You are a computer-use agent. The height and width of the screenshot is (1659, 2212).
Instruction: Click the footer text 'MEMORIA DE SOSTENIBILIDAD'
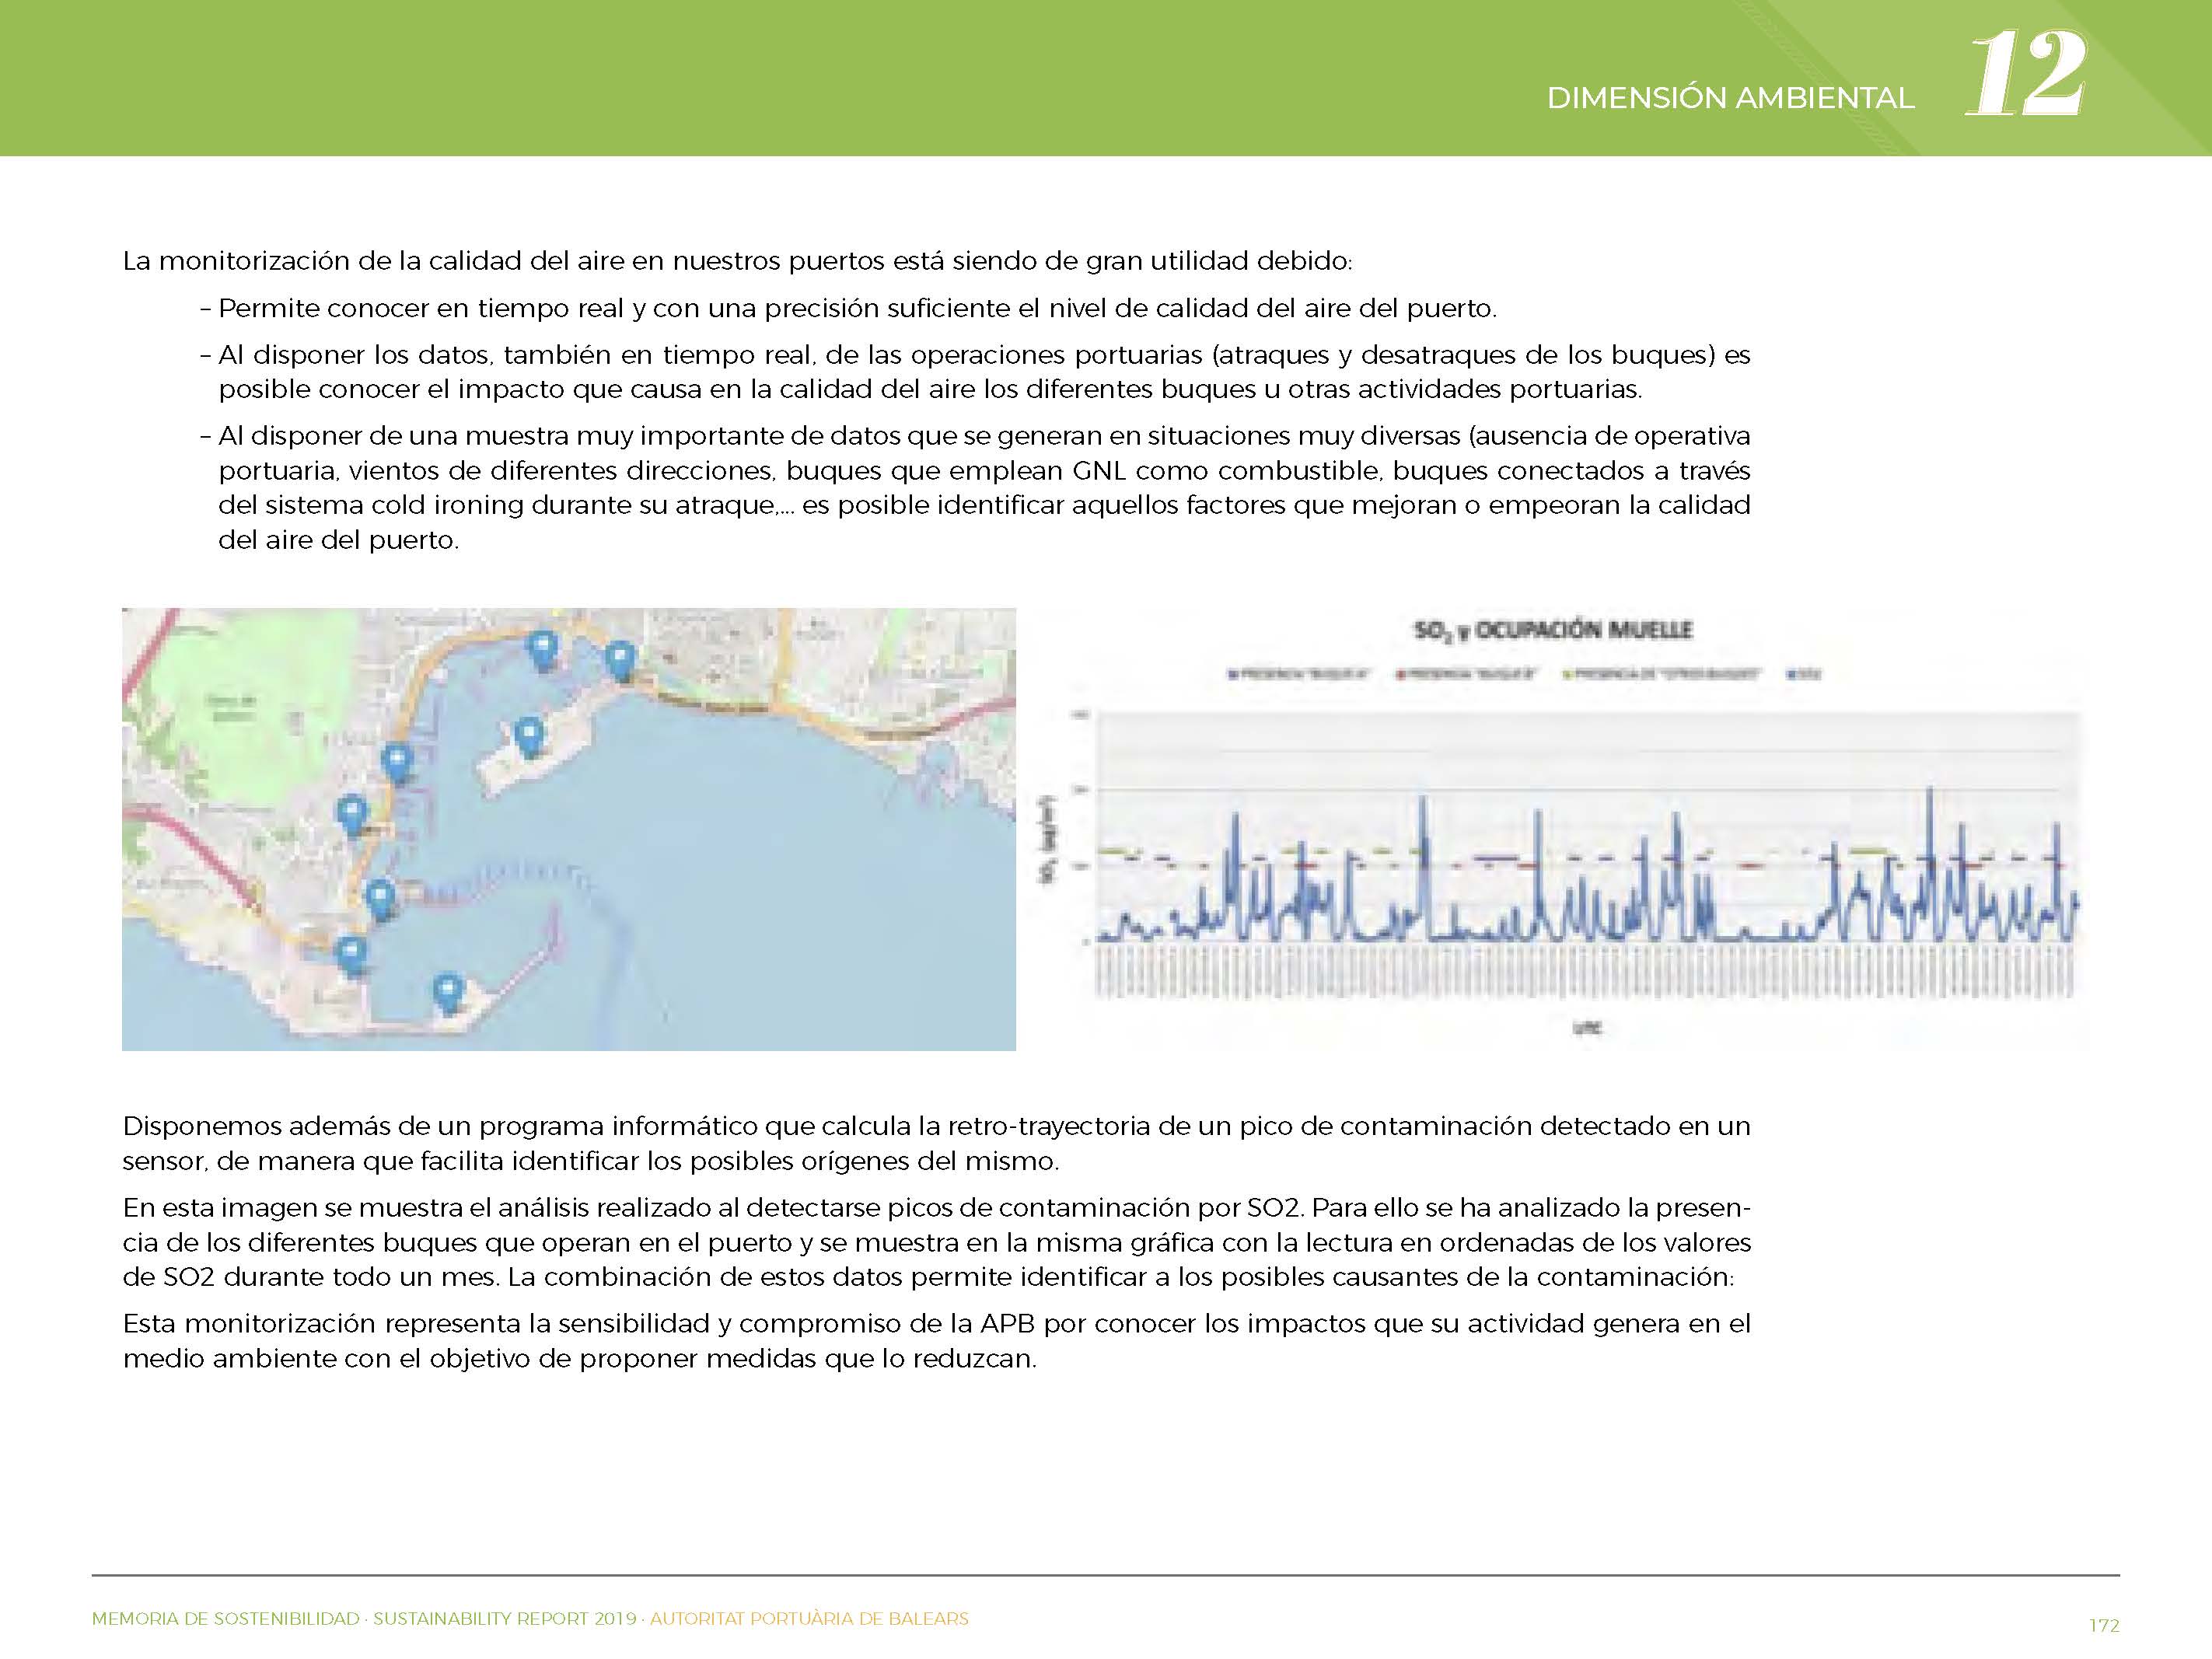click(225, 1619)
